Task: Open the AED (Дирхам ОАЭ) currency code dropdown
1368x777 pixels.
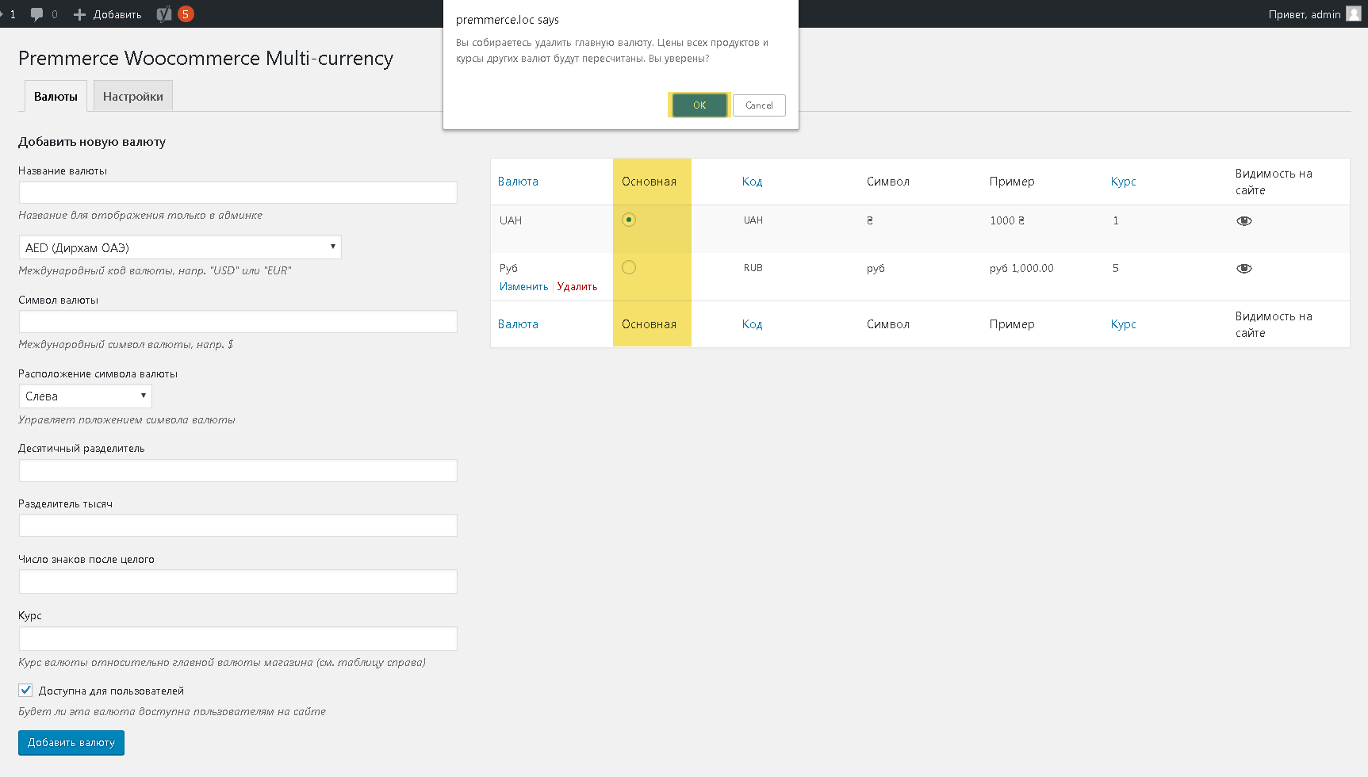Action: 180,247
